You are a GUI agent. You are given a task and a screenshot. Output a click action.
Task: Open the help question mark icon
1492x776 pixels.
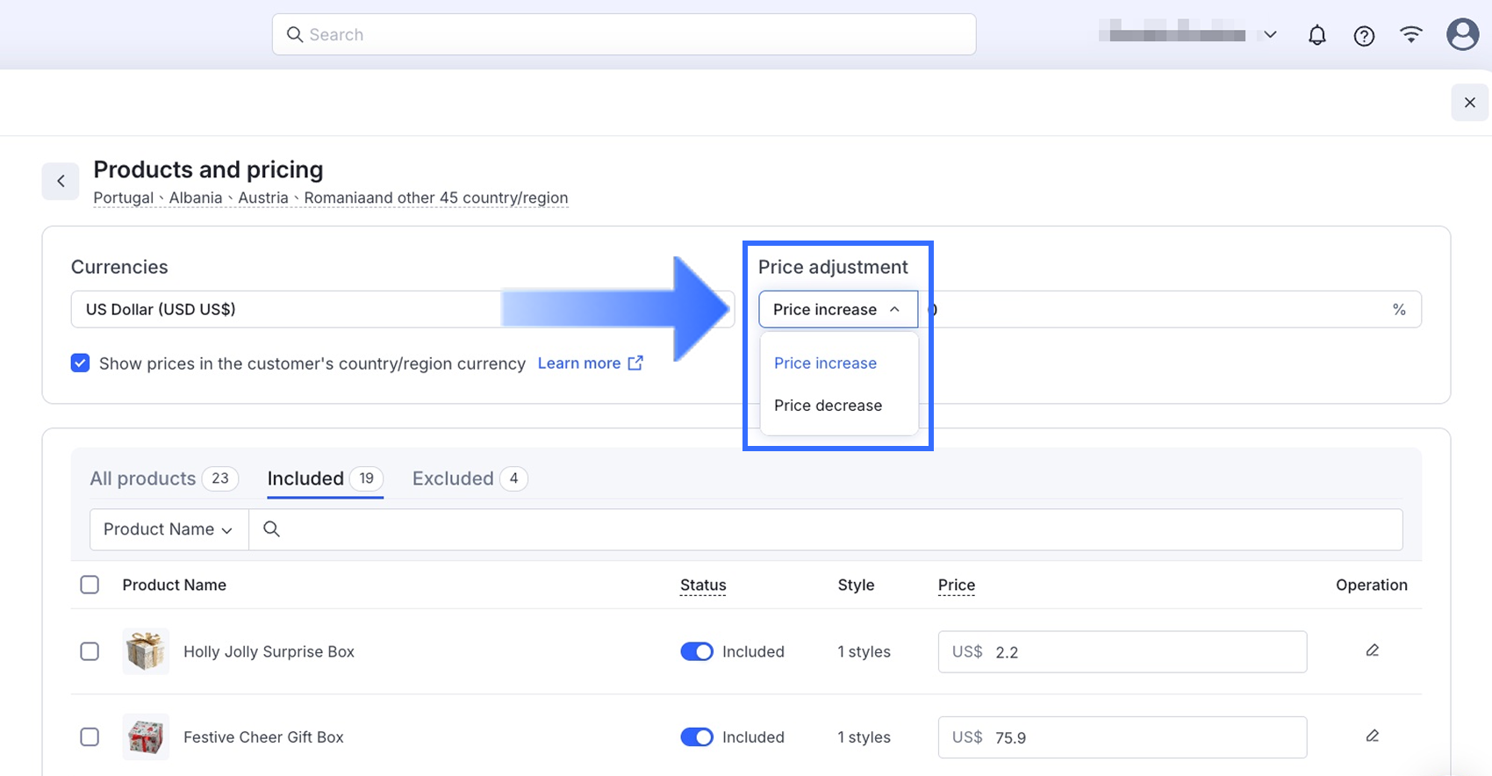1364,35
